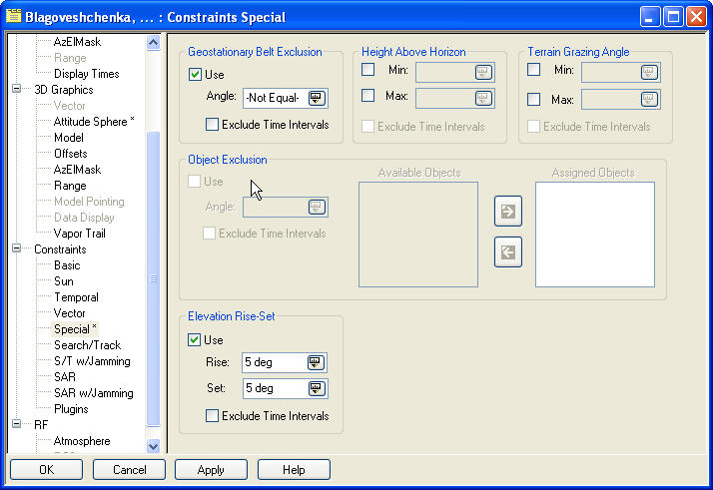This screenshot has height=490, width=713.
Task: Toggle Exclude Time Intervals under Elevation Rise-Set
Action: [x=212, y=415]
